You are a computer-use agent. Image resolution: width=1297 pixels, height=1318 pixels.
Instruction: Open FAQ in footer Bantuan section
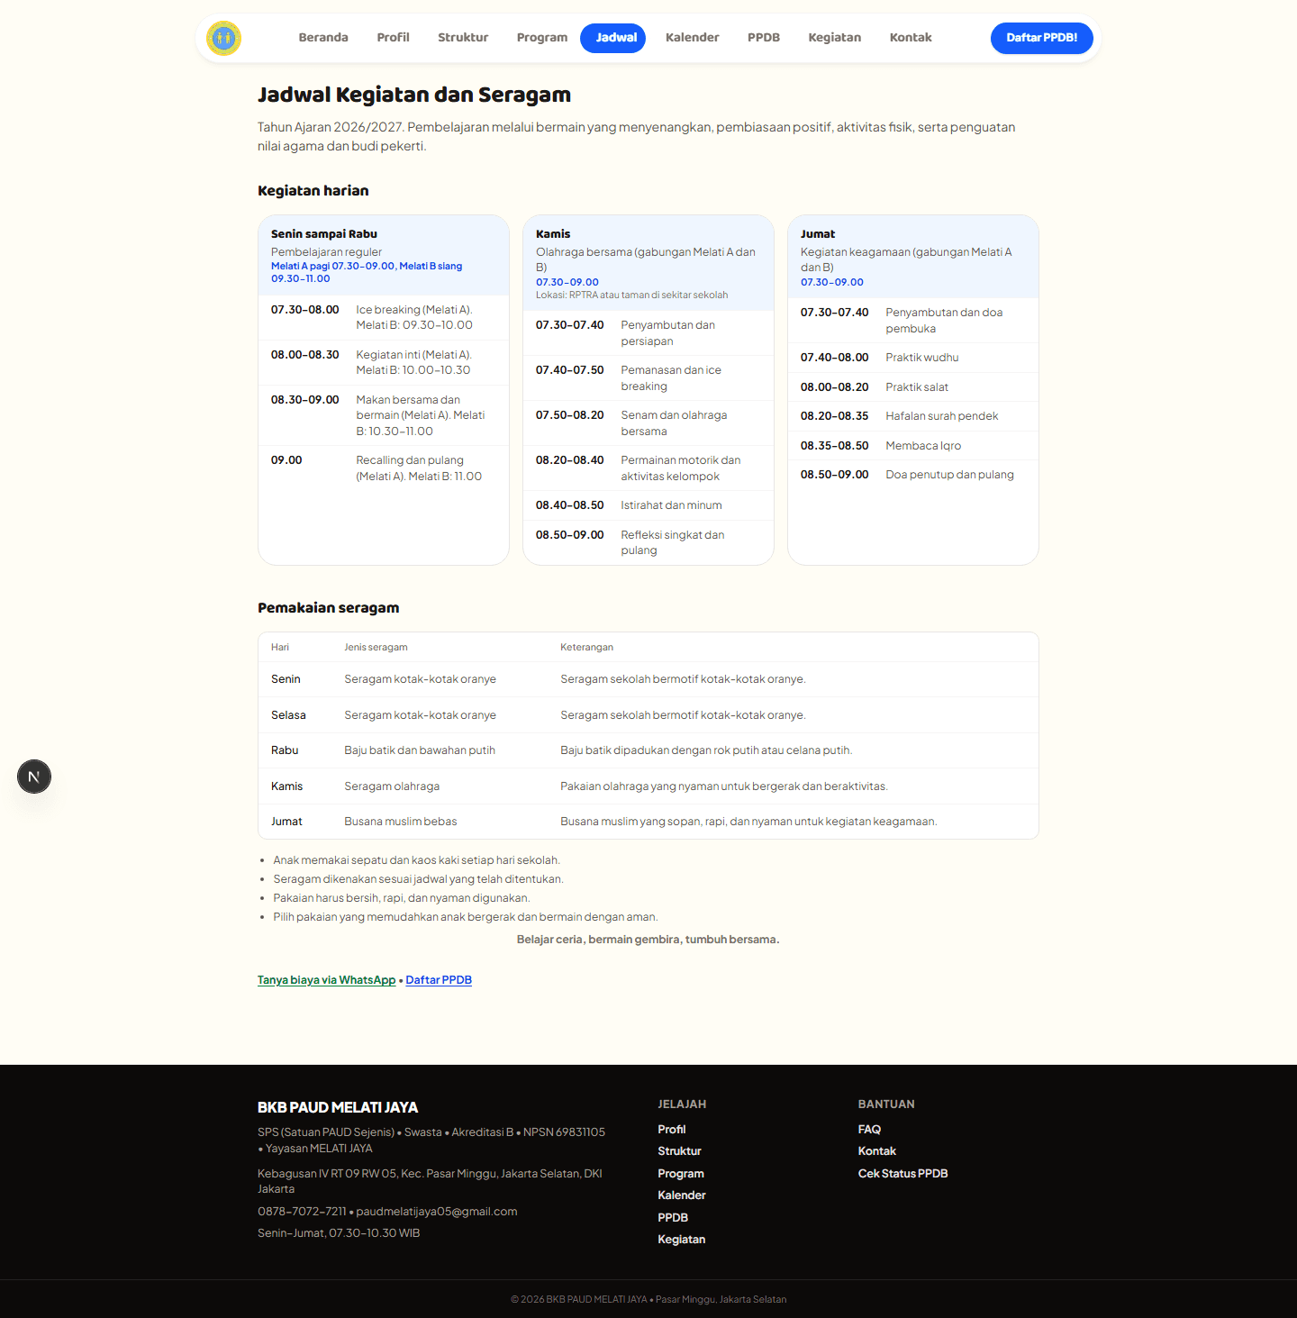coord(869,1130)
